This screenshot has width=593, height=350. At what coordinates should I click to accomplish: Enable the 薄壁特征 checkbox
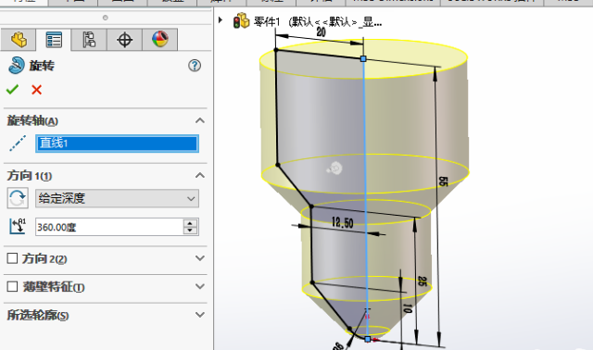click(x=12, y=286)
